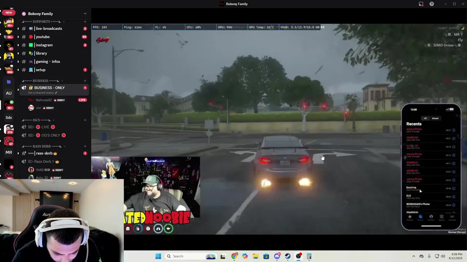This screenshot has width=467, height=262.
Task: Open the NEW server badge in the server list
Action: 9,12
